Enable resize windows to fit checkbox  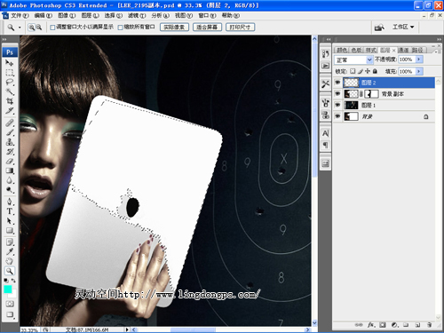click(x=52, y=28)
